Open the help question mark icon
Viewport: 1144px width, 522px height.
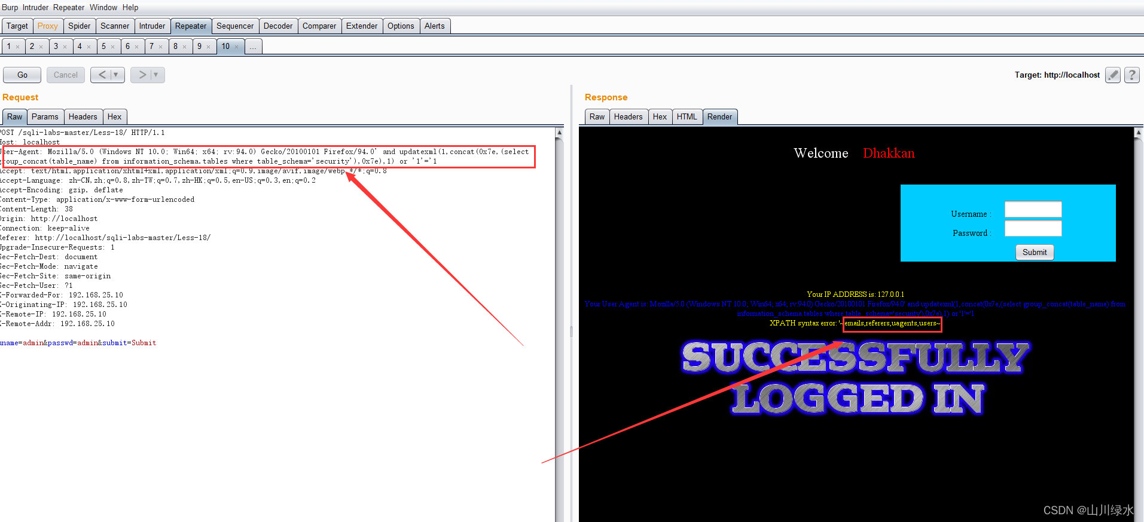[1131, 75]
